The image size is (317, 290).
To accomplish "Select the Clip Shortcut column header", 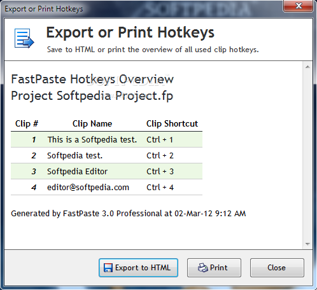I will pyautogui.click(x=172, y=123).
